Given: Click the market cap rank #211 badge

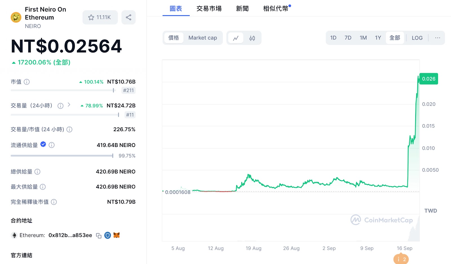Looking at the screenshot, I should pyautogui.click(x=128, y=91).
